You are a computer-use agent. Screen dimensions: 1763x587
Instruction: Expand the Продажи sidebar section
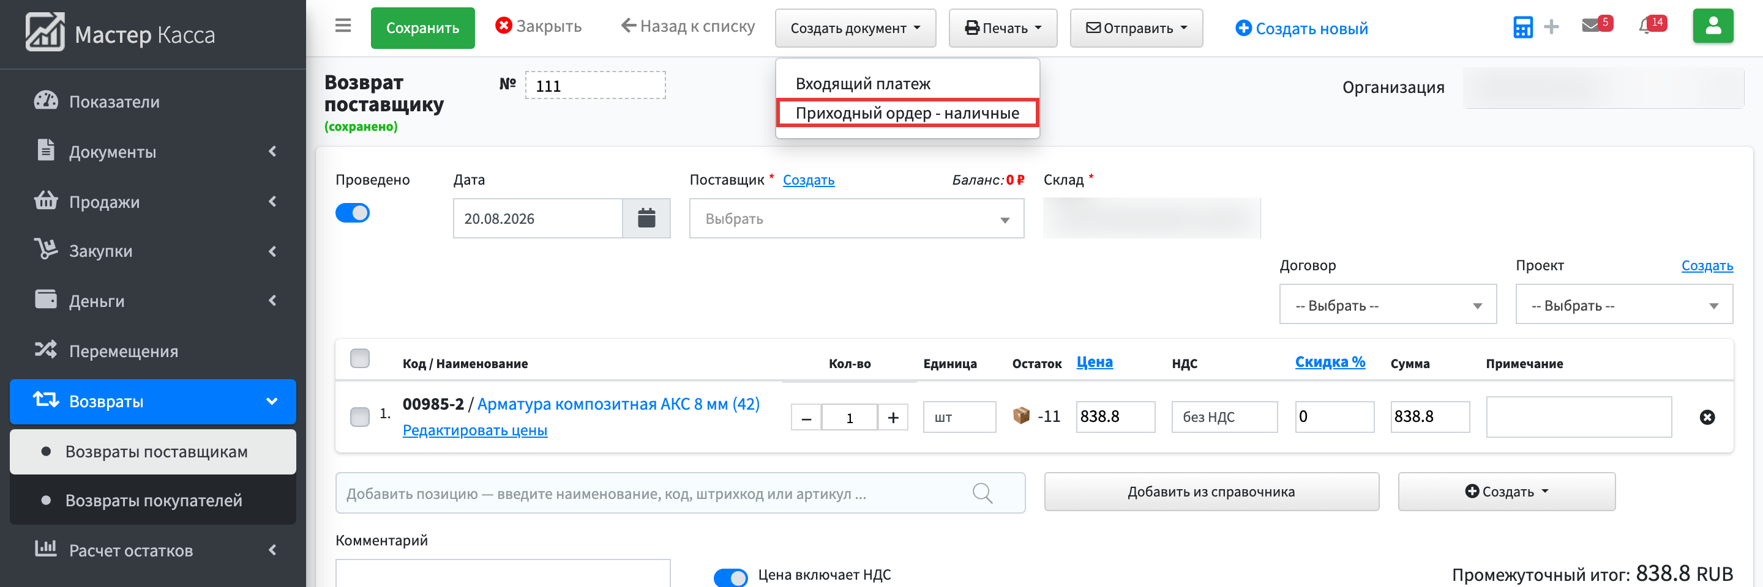pos(272,201)
